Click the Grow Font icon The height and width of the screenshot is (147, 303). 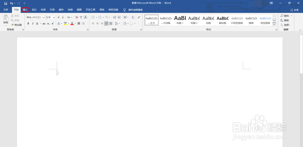click(58, 17)
